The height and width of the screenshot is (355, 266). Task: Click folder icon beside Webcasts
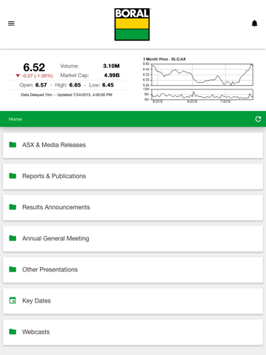click(13, 331)
